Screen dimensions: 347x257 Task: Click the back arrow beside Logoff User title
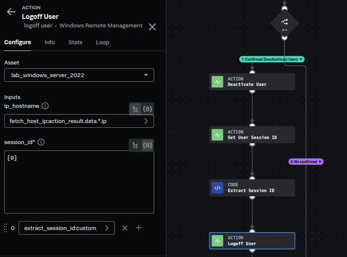[11, 12]
